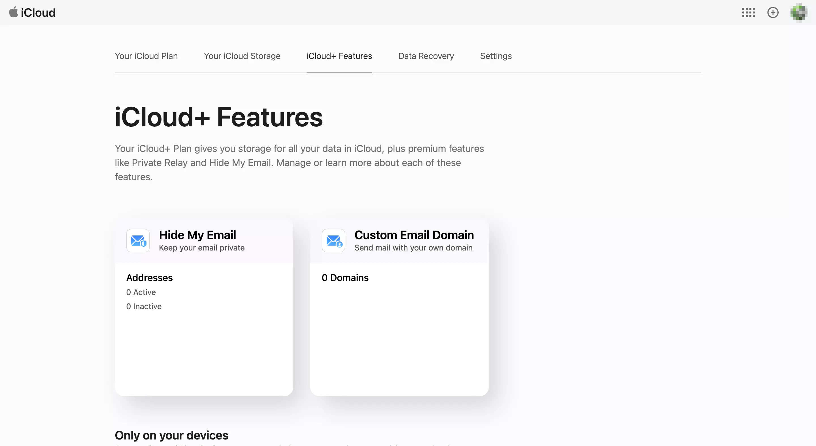
Task: Click the Custom Email Domain envelope icon
Action: click(334, 240)
